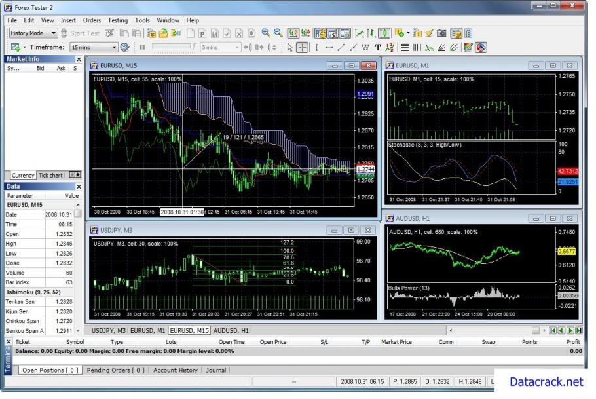Toggle the pause testing button
Image resolution: width=596 pixels, height=399 pixels.
click(142, 47)
